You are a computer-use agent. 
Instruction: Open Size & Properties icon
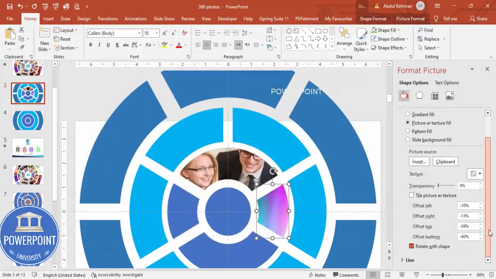point(434,96)
